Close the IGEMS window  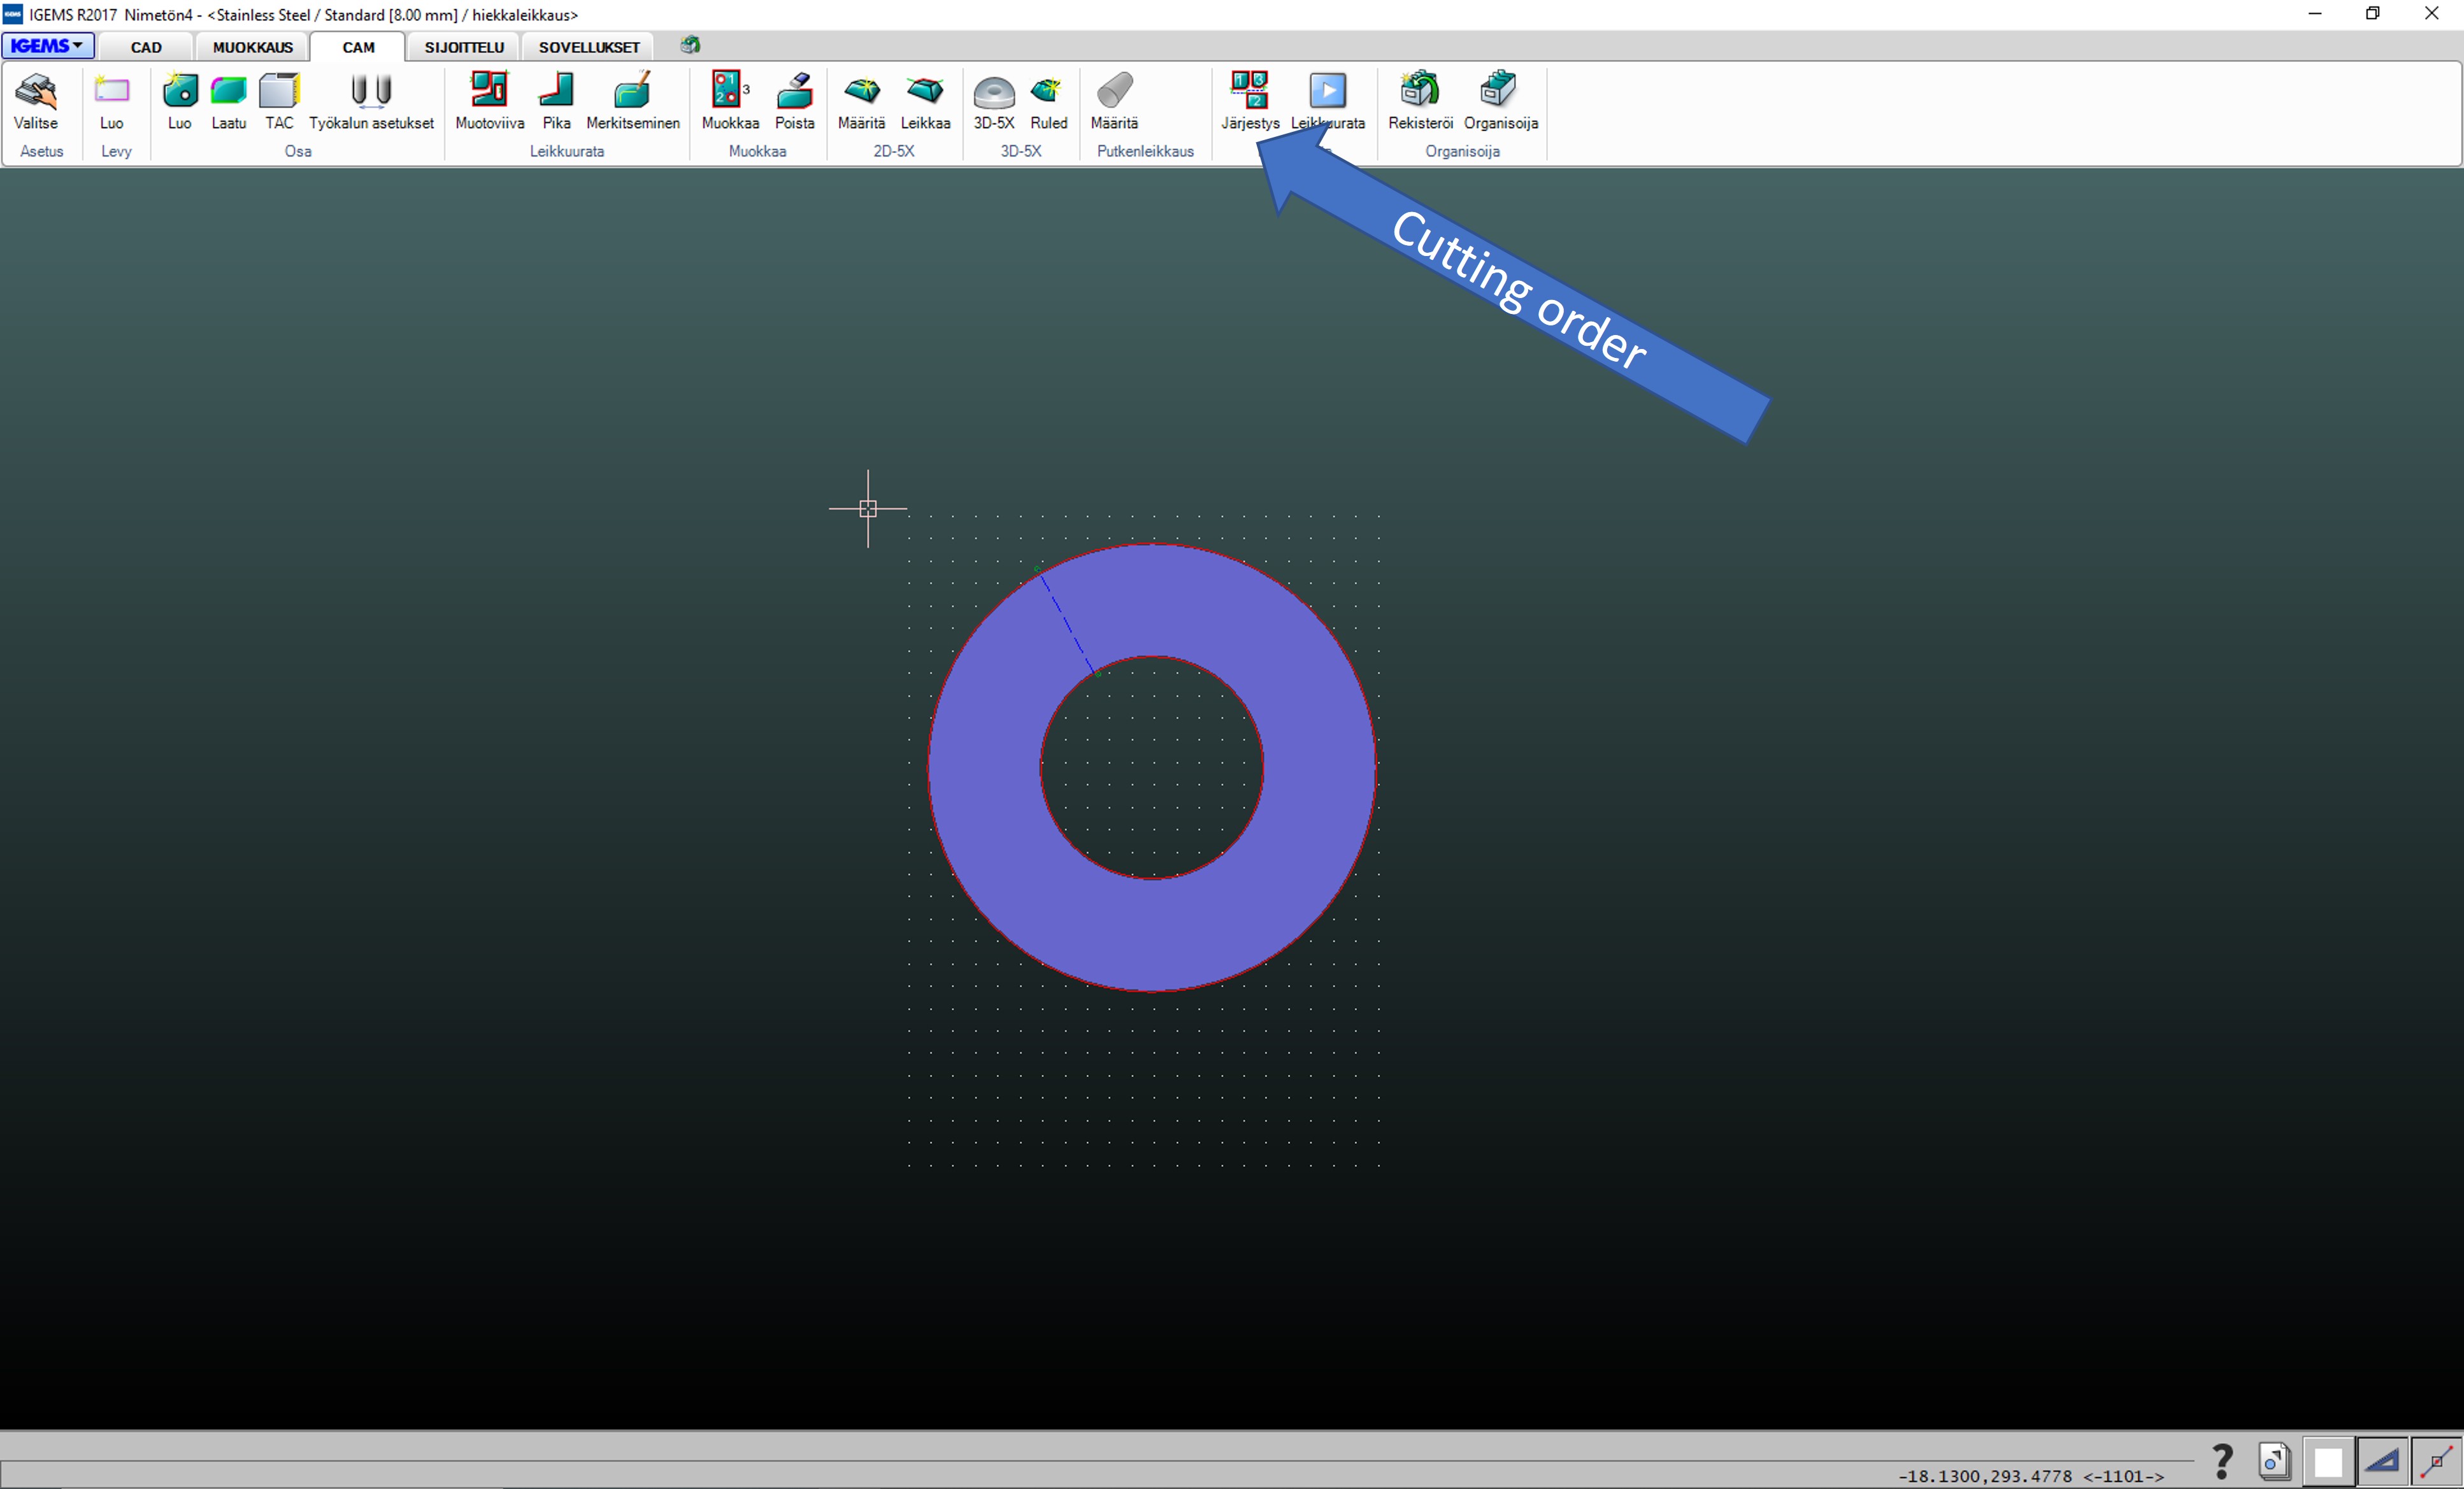tap(2432, 14)
